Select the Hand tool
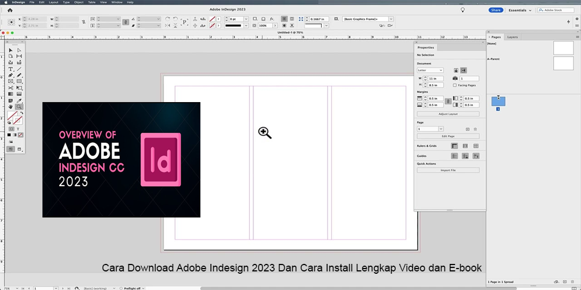 [x=10, y=107]
